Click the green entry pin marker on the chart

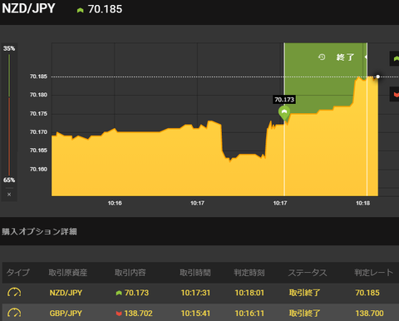[x=284, y=113]
